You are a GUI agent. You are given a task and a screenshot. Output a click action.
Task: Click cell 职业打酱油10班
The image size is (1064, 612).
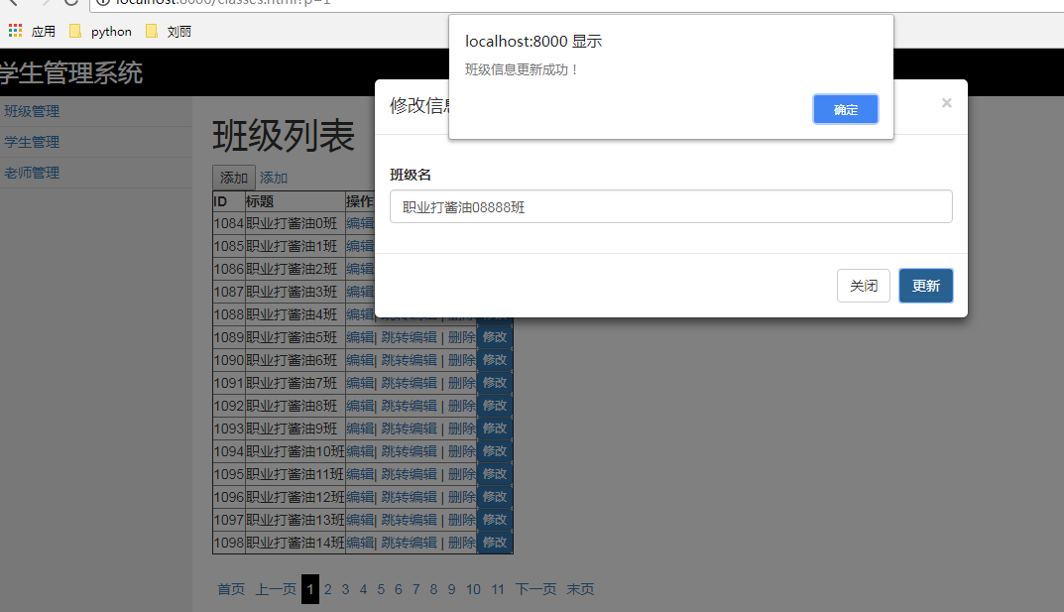pos(296,451)
